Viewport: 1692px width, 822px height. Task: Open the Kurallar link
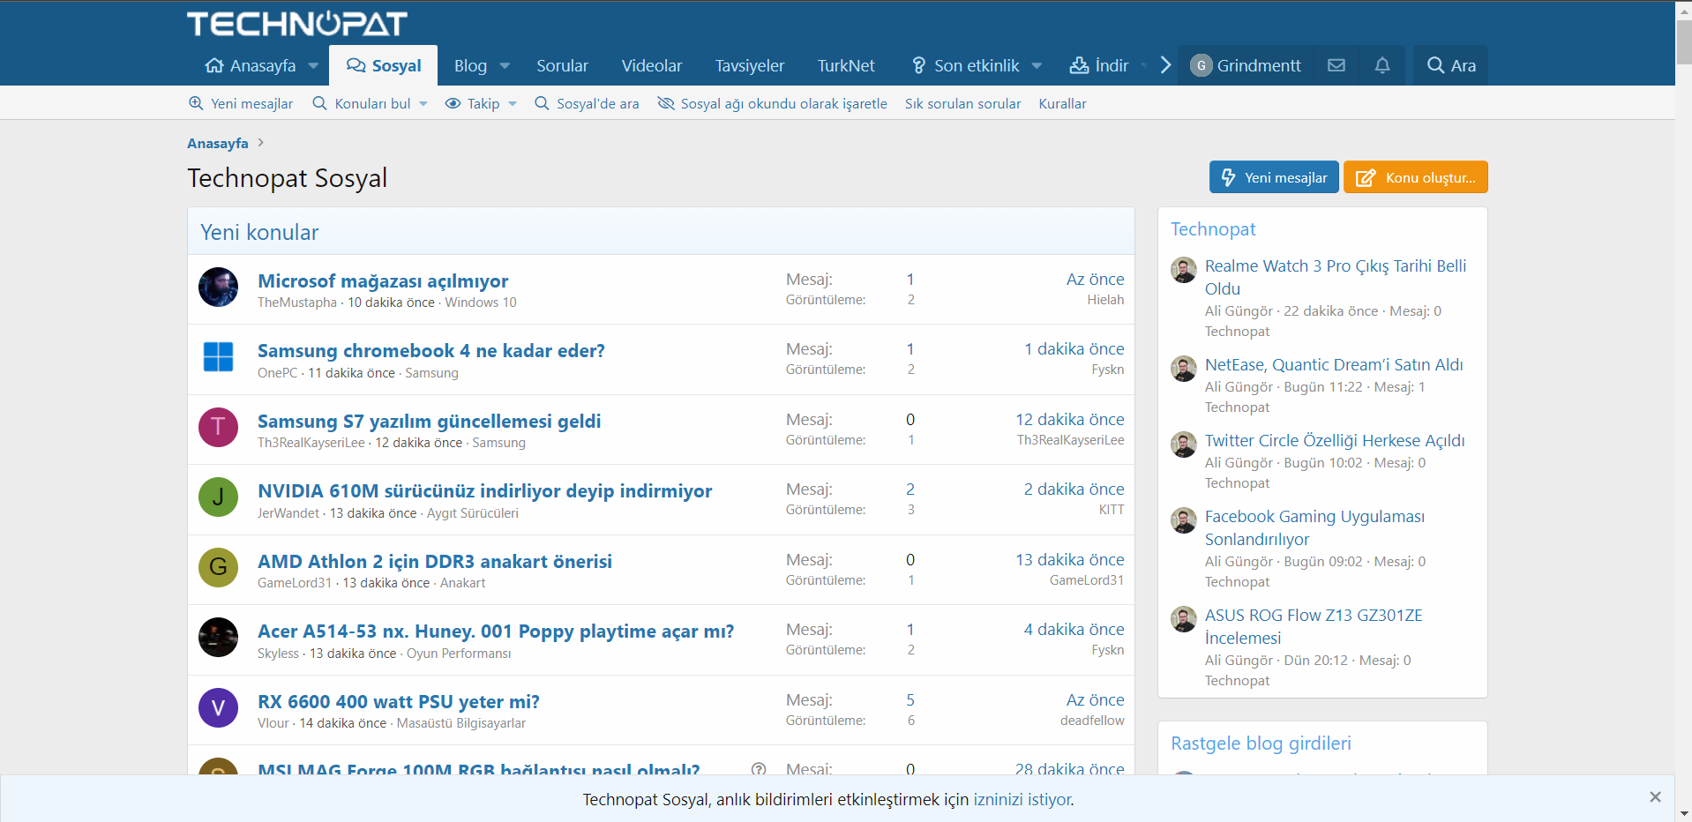point(1062,103)
